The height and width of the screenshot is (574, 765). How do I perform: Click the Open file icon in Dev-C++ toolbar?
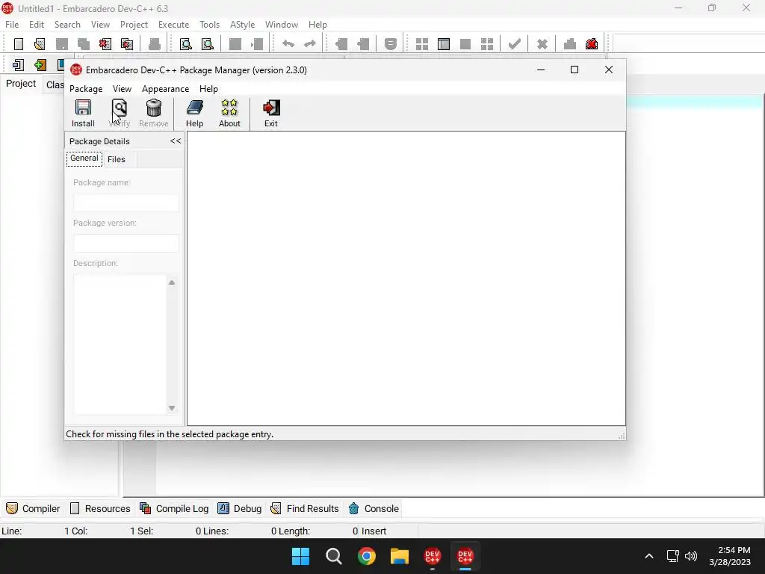coord(40,44)
